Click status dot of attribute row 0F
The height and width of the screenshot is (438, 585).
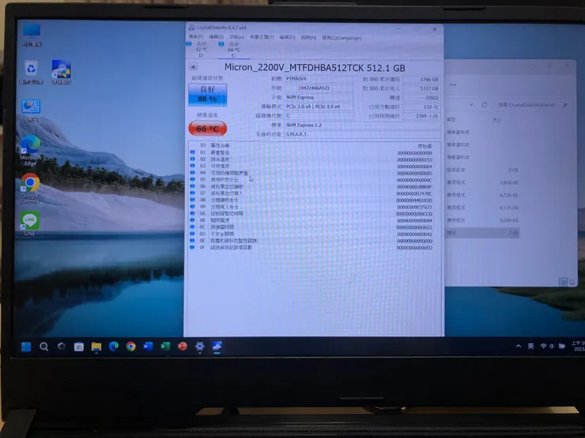193,247
